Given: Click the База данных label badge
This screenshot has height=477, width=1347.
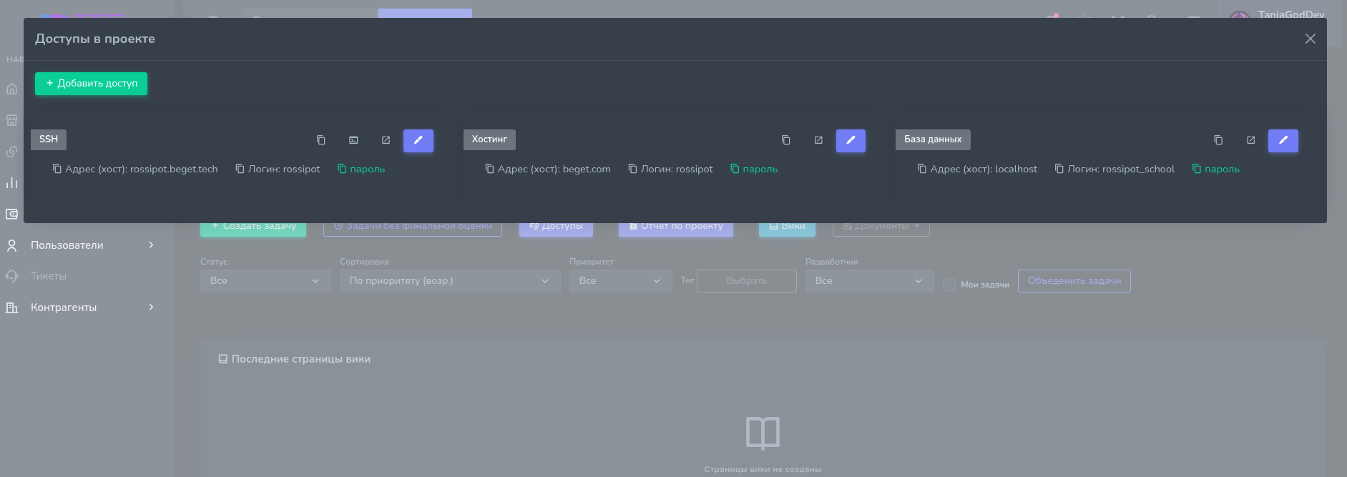Looking at the screenshot, I should (933, 139).
